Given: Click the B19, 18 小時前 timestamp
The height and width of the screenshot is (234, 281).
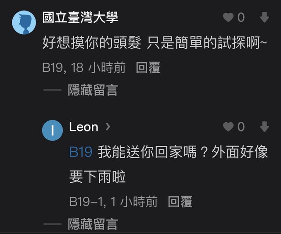Looking at the screenshot, I should pyautogui.click(x=83, y=67).
